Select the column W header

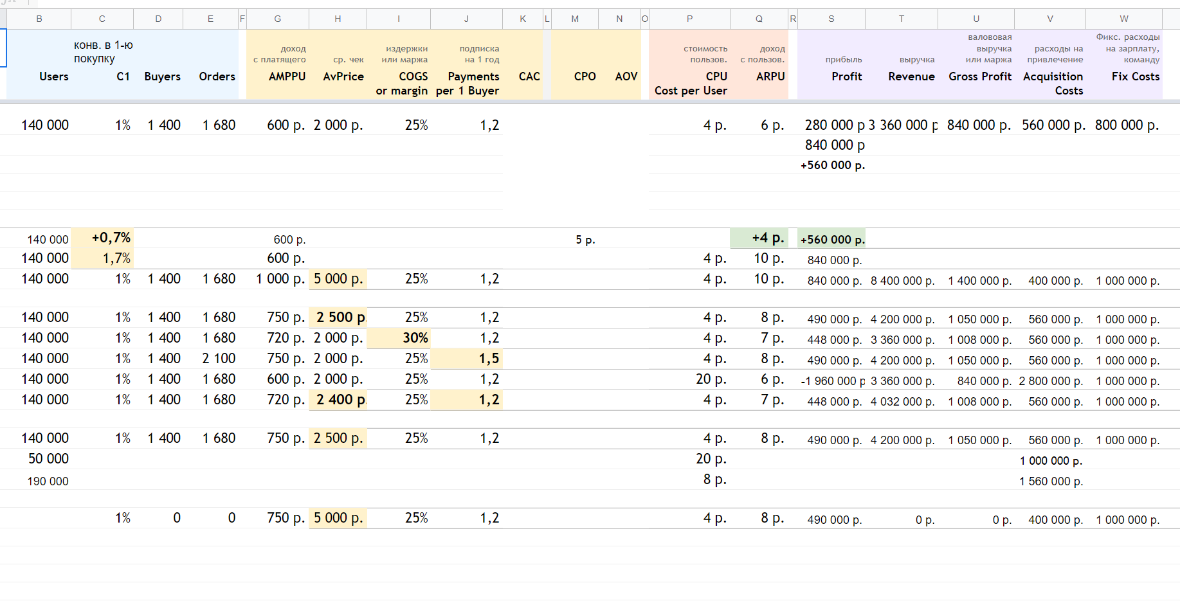click(1123, 19)
